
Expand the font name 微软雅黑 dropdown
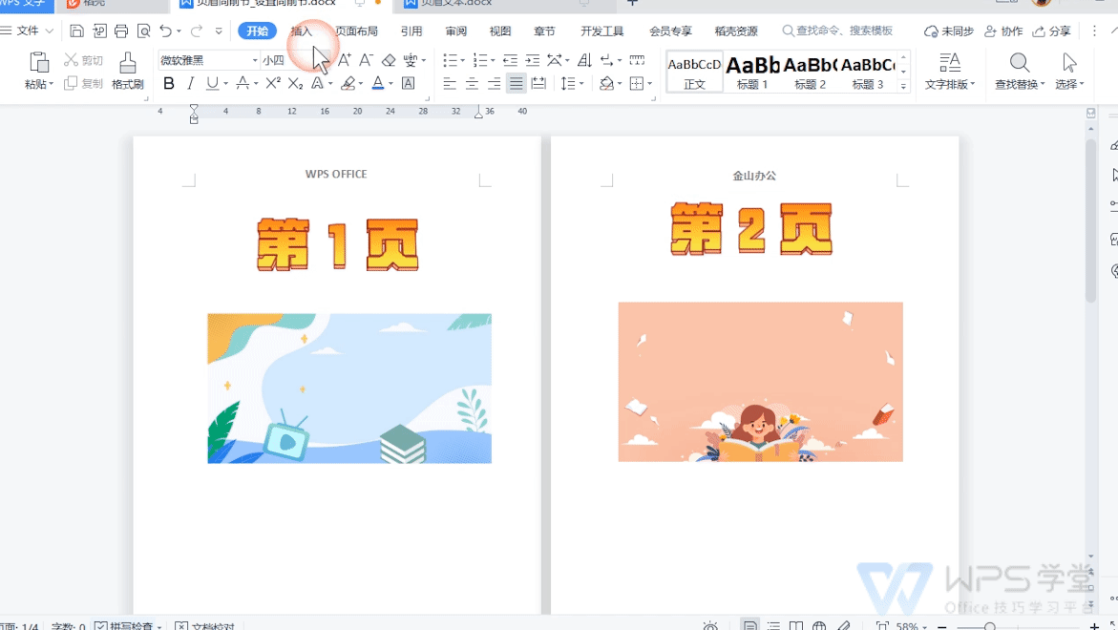coord(255,60)
